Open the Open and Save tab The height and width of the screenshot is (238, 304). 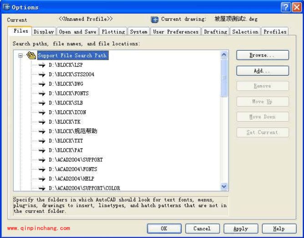[77, 31]
